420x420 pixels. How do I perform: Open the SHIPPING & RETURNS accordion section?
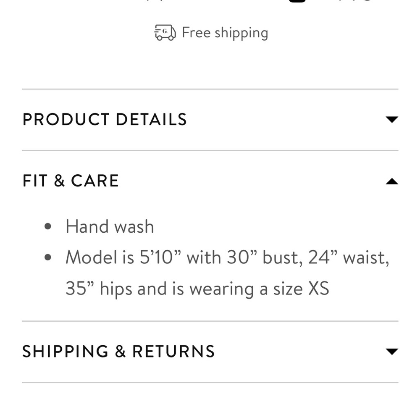coord(210,352)
